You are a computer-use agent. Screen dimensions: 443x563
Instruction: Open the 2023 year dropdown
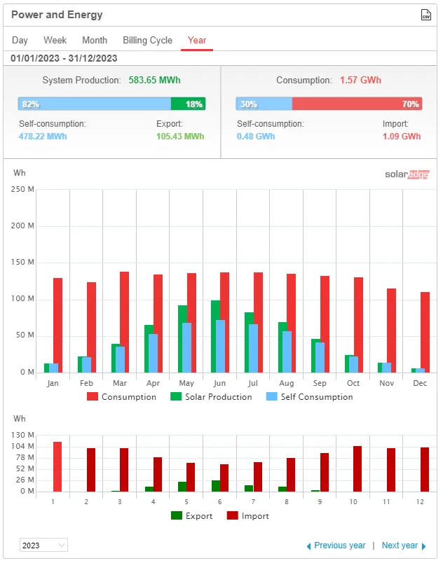click(43, 545)
